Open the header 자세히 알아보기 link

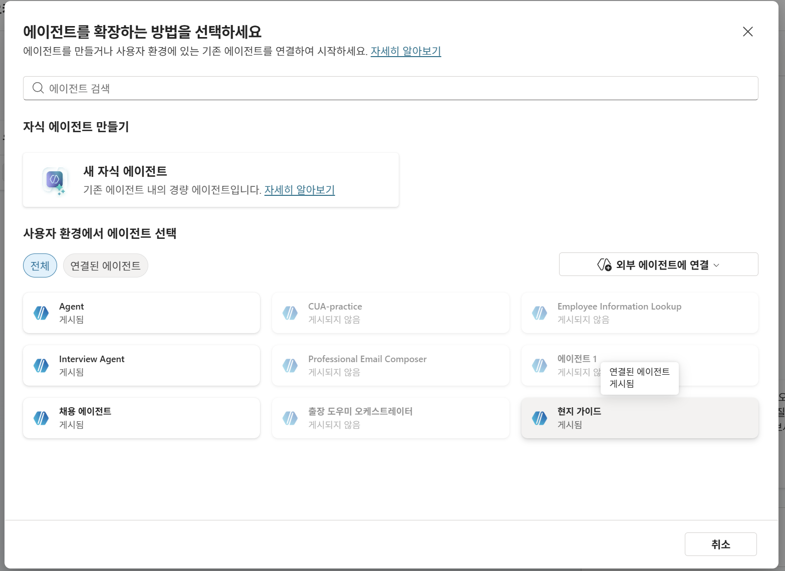(x=406, y=51)
